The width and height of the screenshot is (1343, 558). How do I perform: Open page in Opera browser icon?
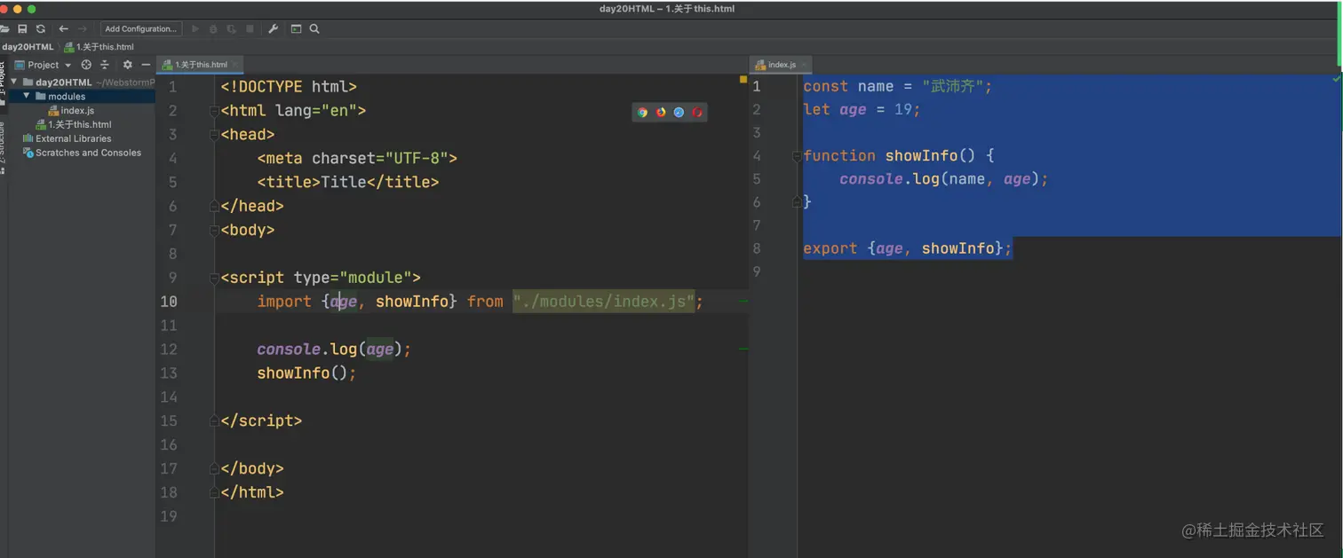click(x=697, y=113)
